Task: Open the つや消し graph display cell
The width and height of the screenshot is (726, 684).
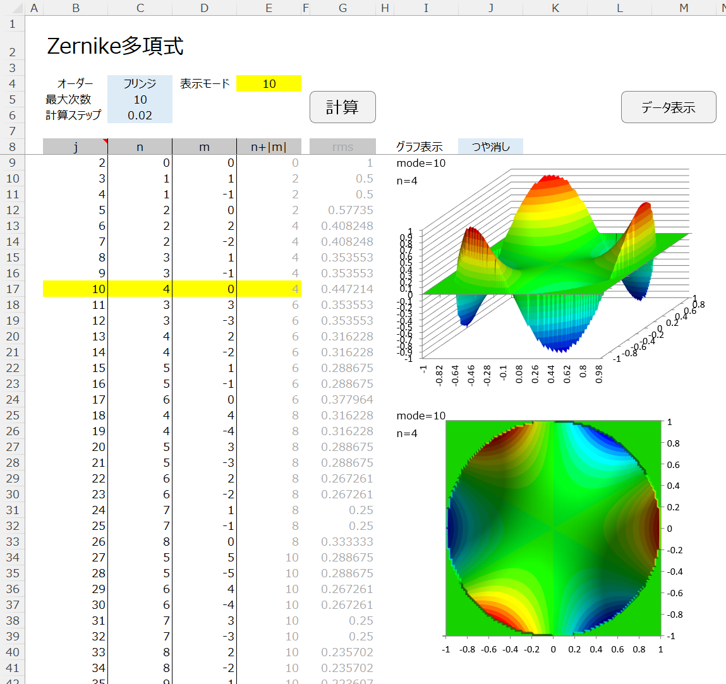Action: pos(490,147)
